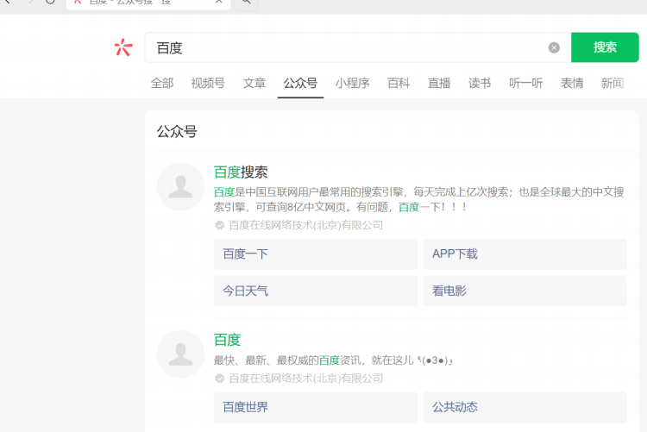The width and height of the screenshot is (647, 432).
Task: Select the 公众号 tab
Action: pos(300,84)
